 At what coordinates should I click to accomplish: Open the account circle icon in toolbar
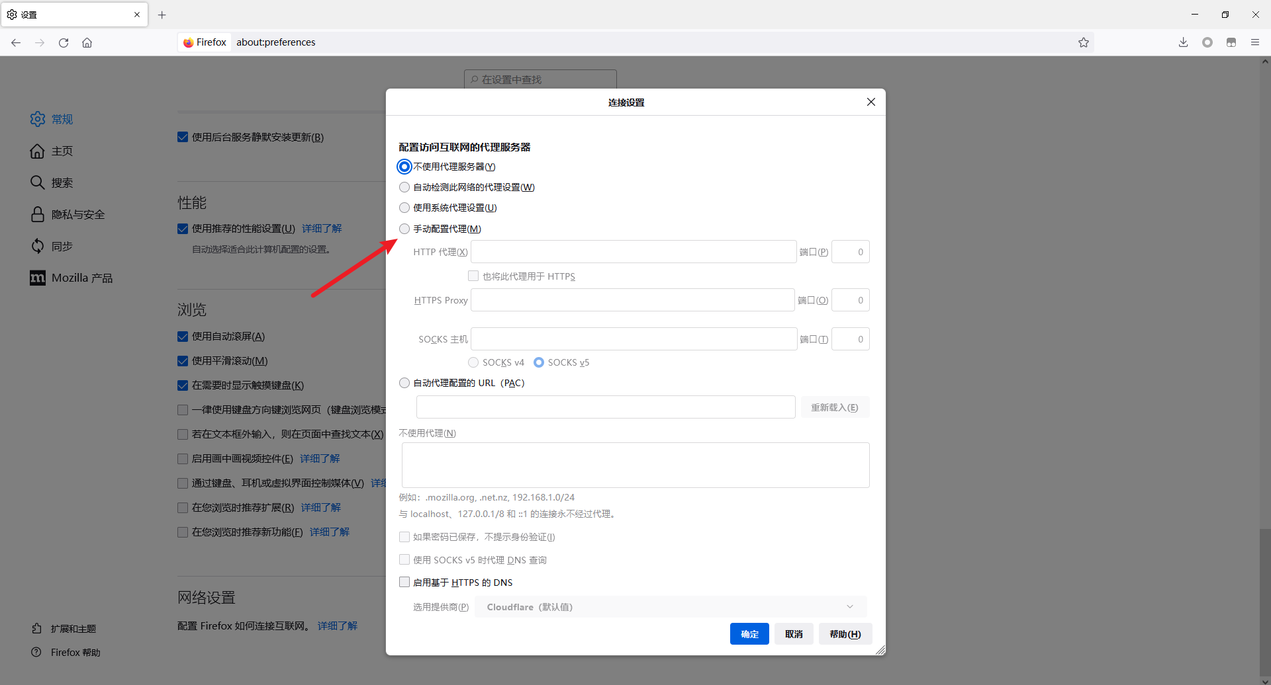pyautogui.click(x=1207, y=42)
